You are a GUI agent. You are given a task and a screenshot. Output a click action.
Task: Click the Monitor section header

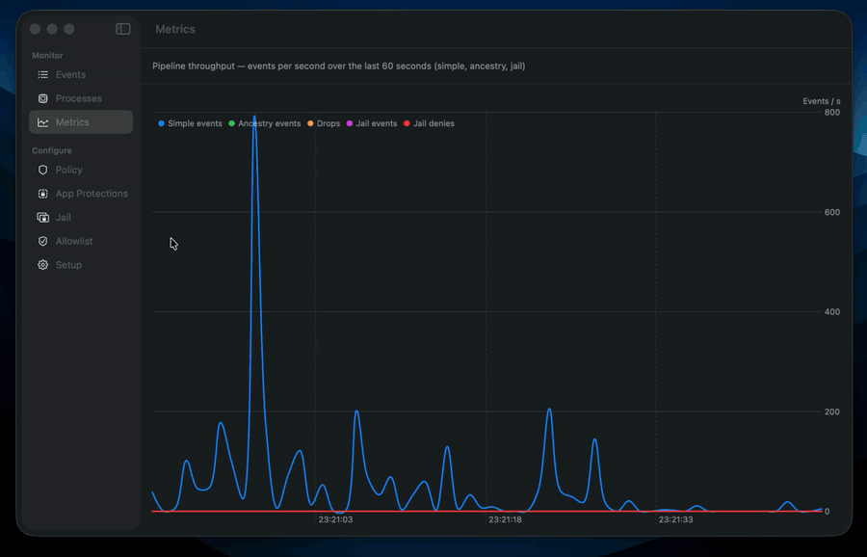(46, 55)
